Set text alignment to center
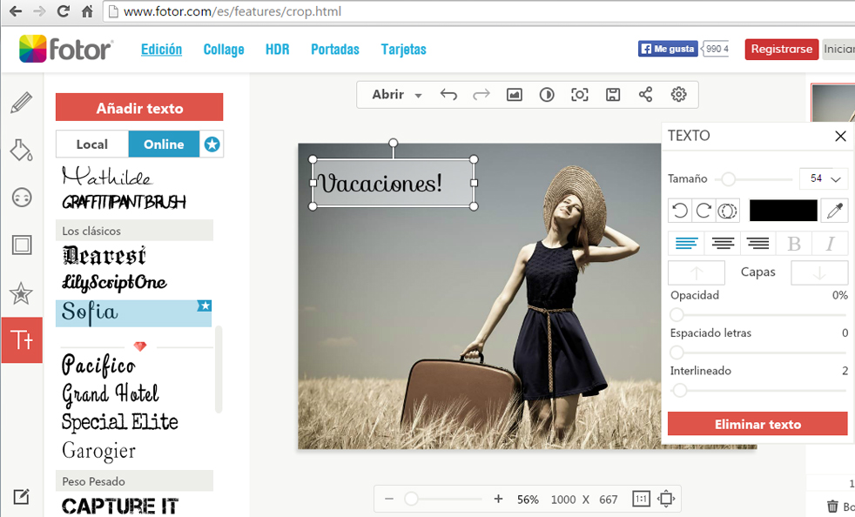This screenshot has width=855, height=517. pos(723,244)
